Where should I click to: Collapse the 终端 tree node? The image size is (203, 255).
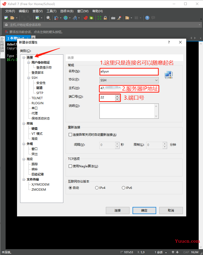tap(24, 124)
